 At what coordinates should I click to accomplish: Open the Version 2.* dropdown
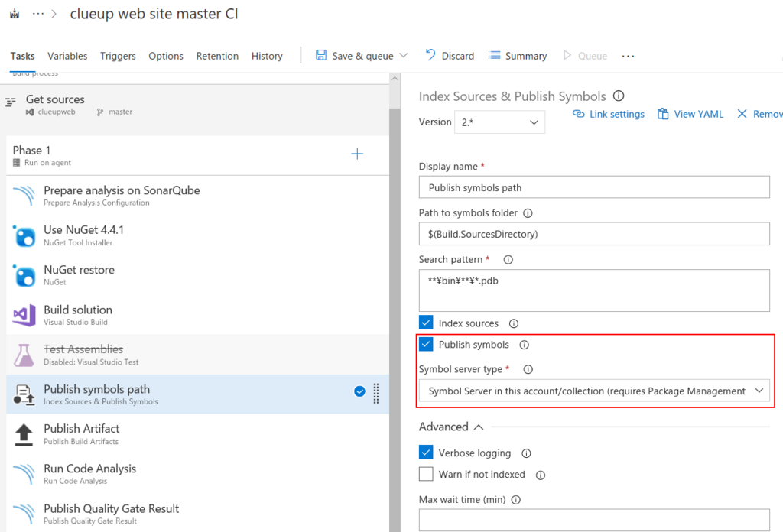click(499, 122)
